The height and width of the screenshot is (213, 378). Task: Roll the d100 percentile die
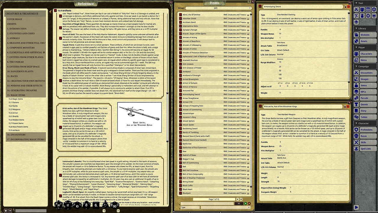pyautogui.click(x=115, y=205)
